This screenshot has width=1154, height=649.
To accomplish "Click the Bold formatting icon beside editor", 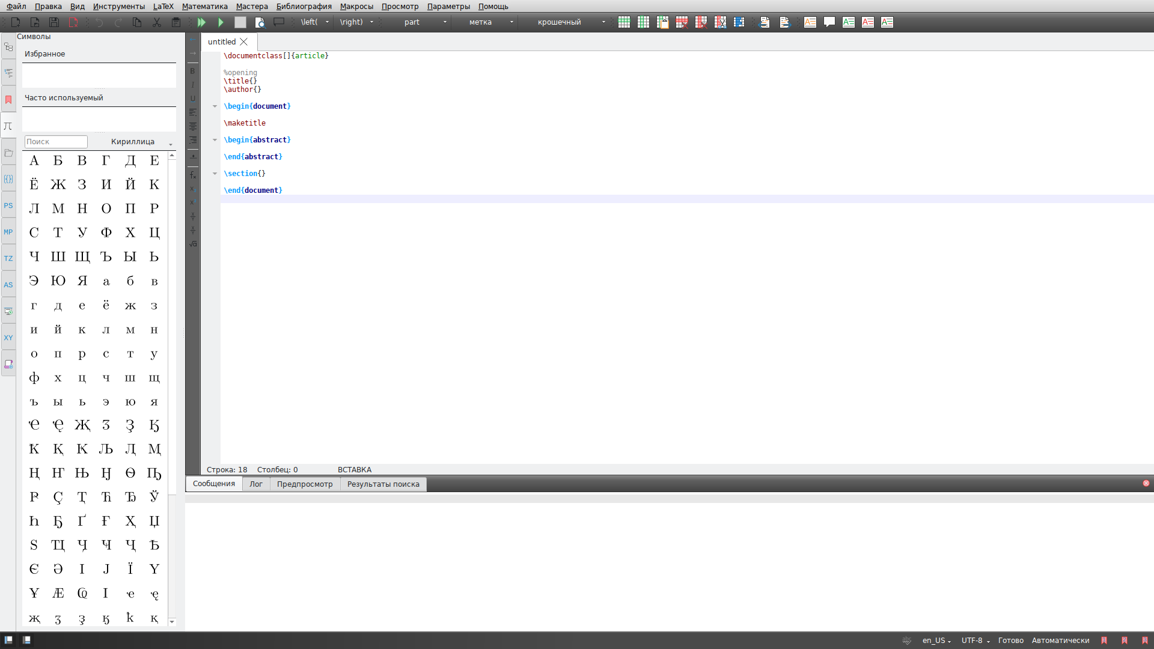I will pos(193,71).
